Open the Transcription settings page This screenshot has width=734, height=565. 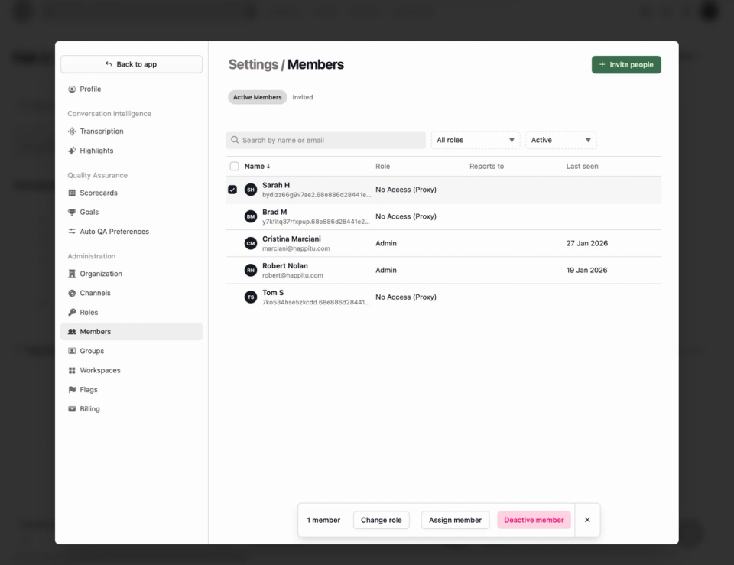pyautogui.click(x=101, y=131)
